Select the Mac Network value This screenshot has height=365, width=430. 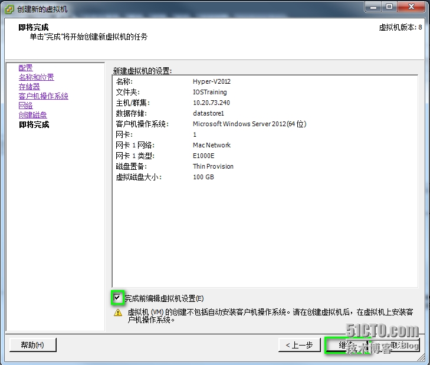(212, 145)
